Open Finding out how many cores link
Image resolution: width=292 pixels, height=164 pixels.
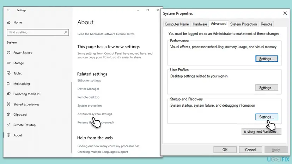click(108, 146)
